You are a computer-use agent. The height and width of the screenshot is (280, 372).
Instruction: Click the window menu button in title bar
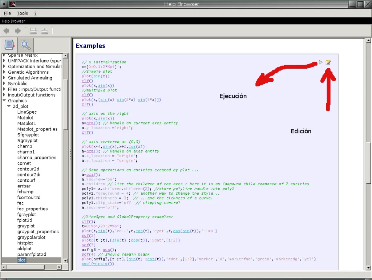coord(4,4)
